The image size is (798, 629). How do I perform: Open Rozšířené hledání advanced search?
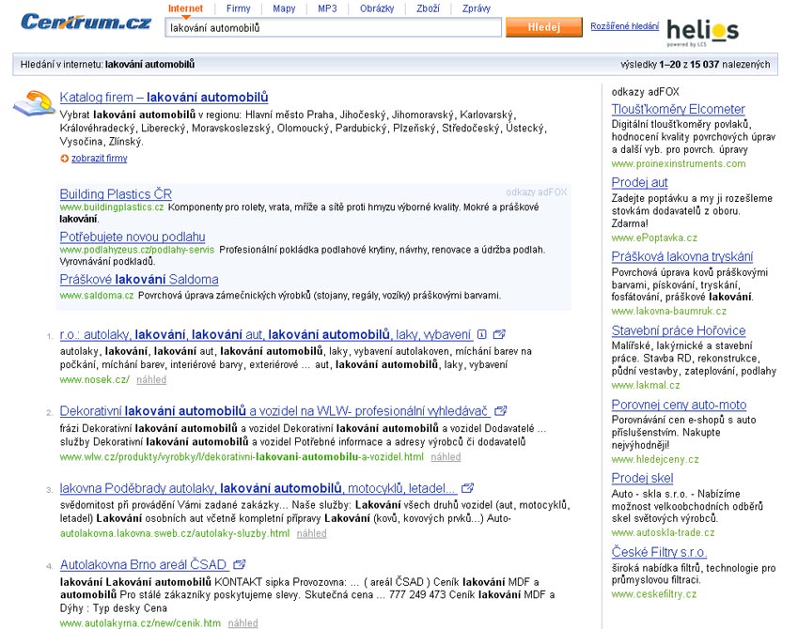[x=624, y=26]
